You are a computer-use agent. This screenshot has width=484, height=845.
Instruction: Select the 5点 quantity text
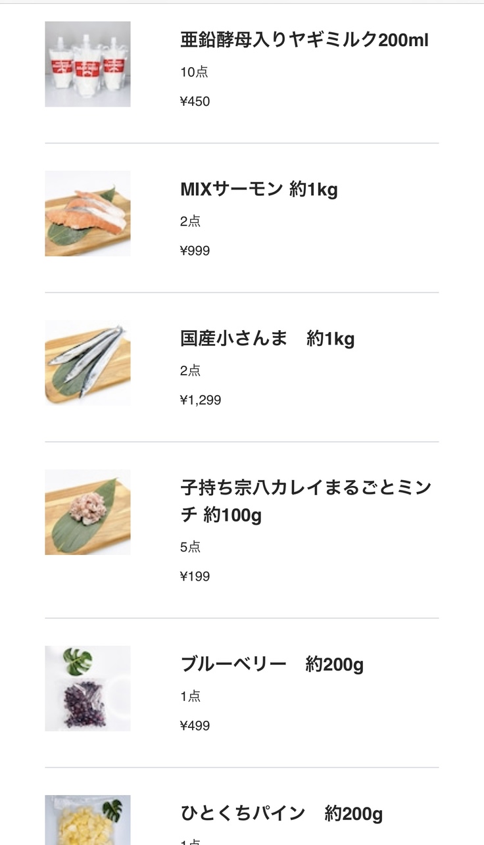tap(191, 547)
